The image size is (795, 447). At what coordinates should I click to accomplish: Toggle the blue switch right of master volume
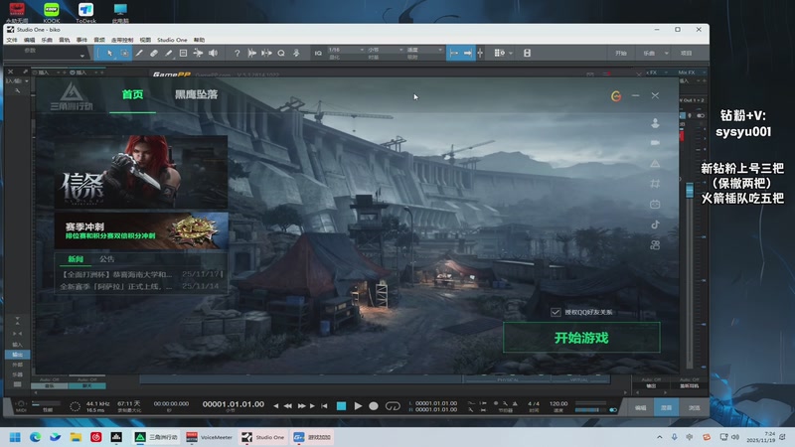point(613,409)
